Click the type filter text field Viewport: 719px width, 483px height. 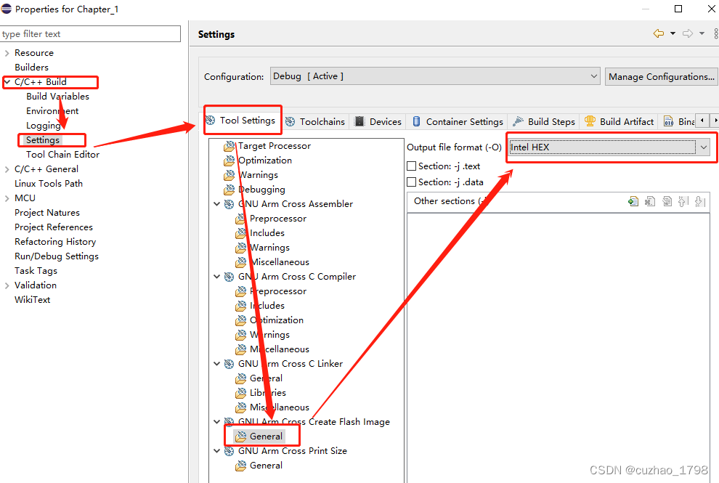click(90, 34)
